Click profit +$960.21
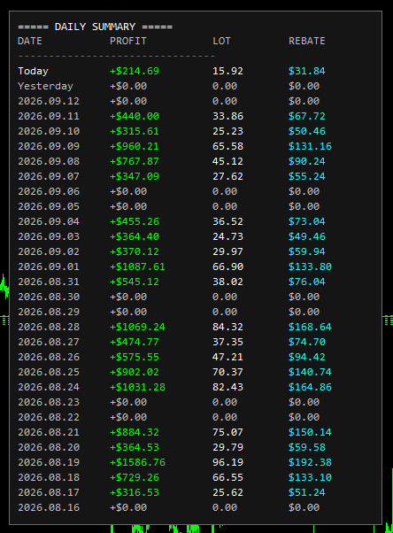 135,146
